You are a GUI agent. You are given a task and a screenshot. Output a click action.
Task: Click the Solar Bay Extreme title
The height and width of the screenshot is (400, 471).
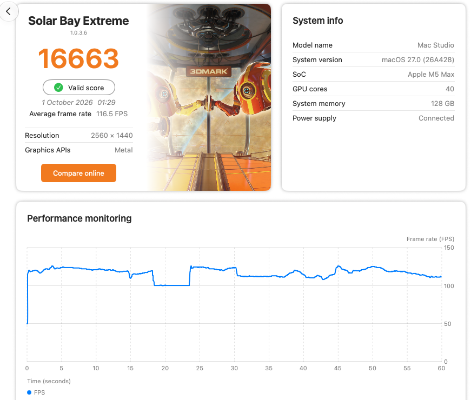click(x=78, y=21)
